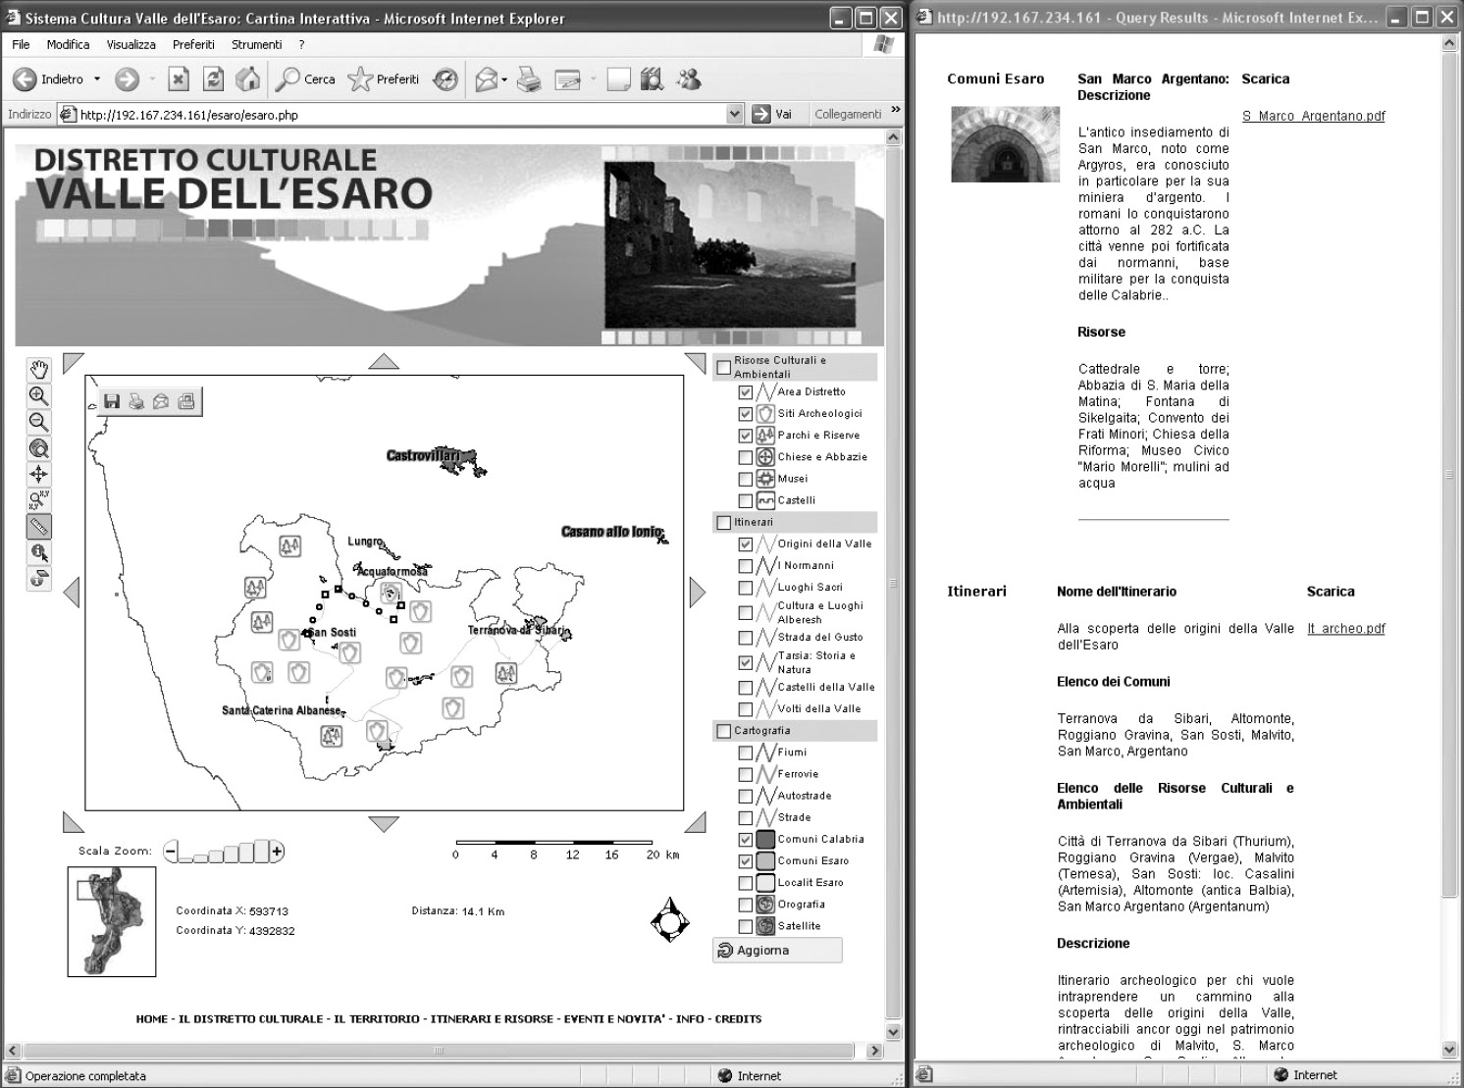The height and width of the screenshot is (1088, 1464).
Task: Click the HOME footer link
Action: pos(152,1019)
